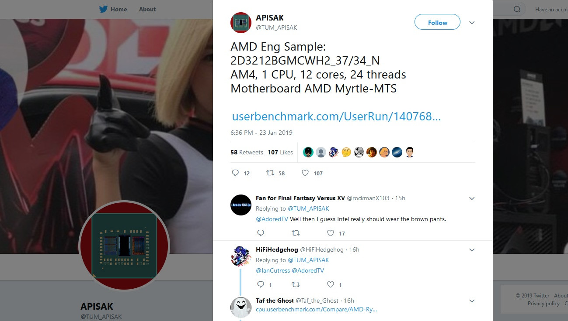
Task: Follow the APISAK account
Action: click(437, 22)
